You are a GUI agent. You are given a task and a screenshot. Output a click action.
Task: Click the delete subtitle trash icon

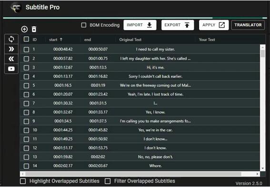[34, 29]
